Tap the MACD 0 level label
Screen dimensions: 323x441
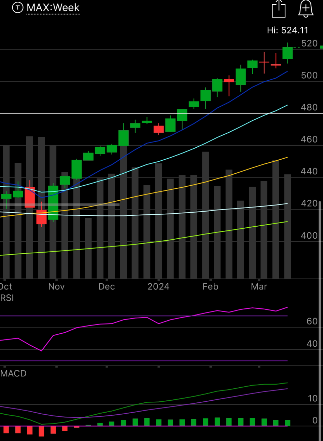point(315,420)
